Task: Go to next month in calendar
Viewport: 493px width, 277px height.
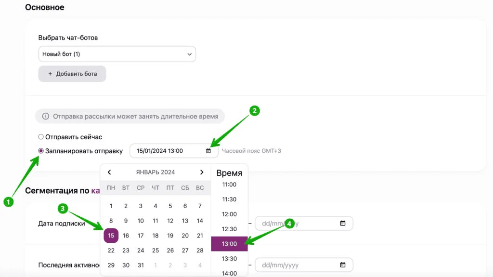Action: [x=202, y=172]
